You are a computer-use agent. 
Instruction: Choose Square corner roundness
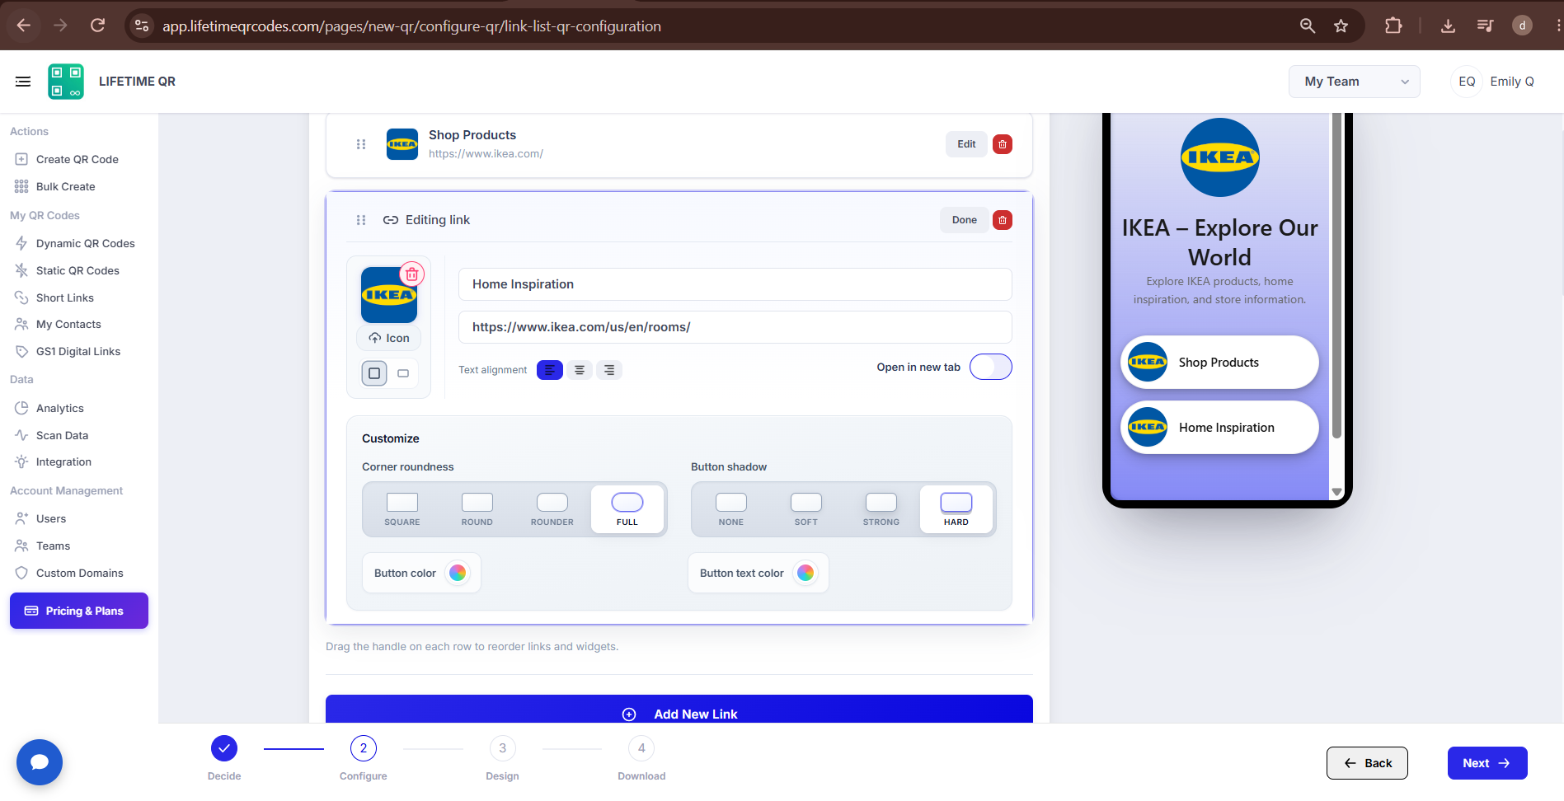pos(402,509)
